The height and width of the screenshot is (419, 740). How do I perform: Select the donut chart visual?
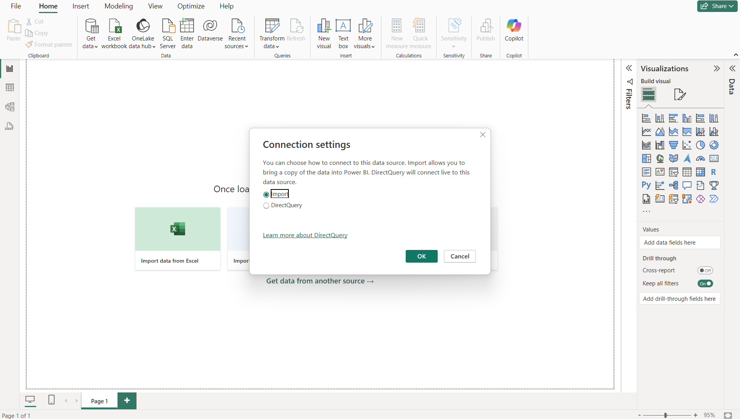[x=714, y=145]
